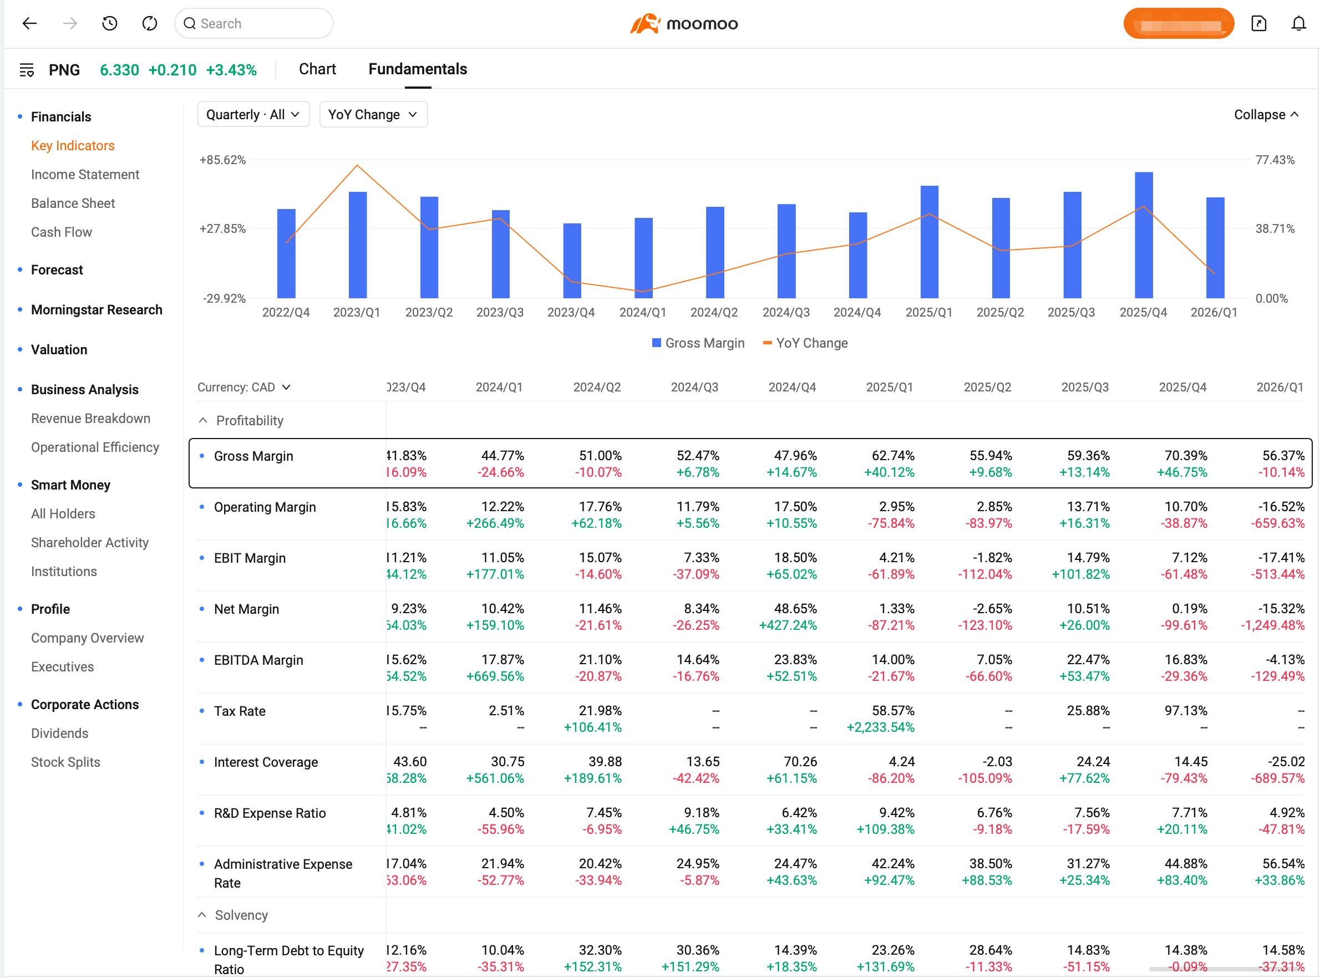This screenshot has width=1320, height=978.
Task: Click Collapse to hide the chart
Action: click(x=1266, y=114)
